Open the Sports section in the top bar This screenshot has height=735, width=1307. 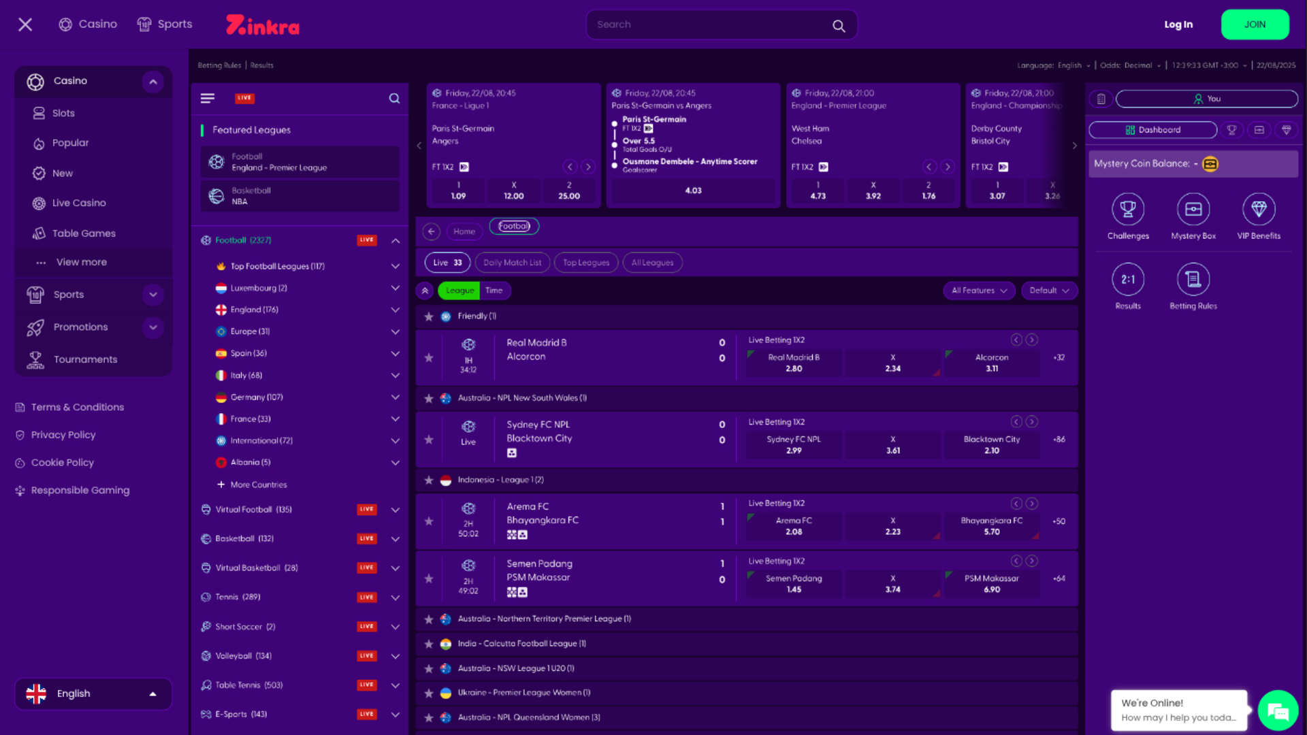pyautogui.click(x=164, y=24)
